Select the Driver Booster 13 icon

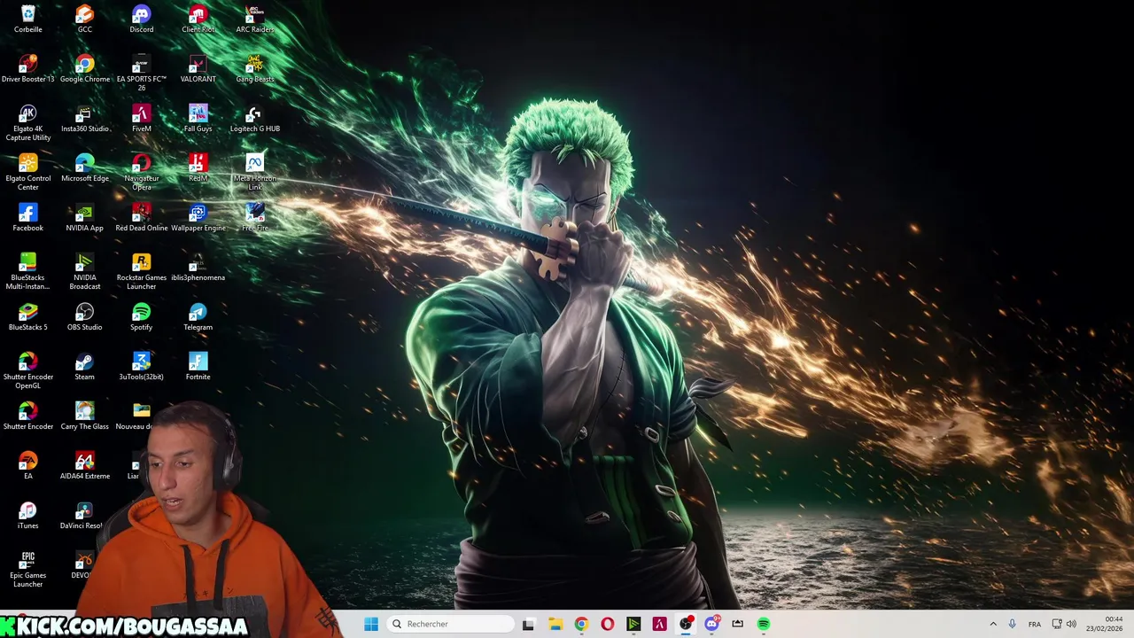click(27, 69)
